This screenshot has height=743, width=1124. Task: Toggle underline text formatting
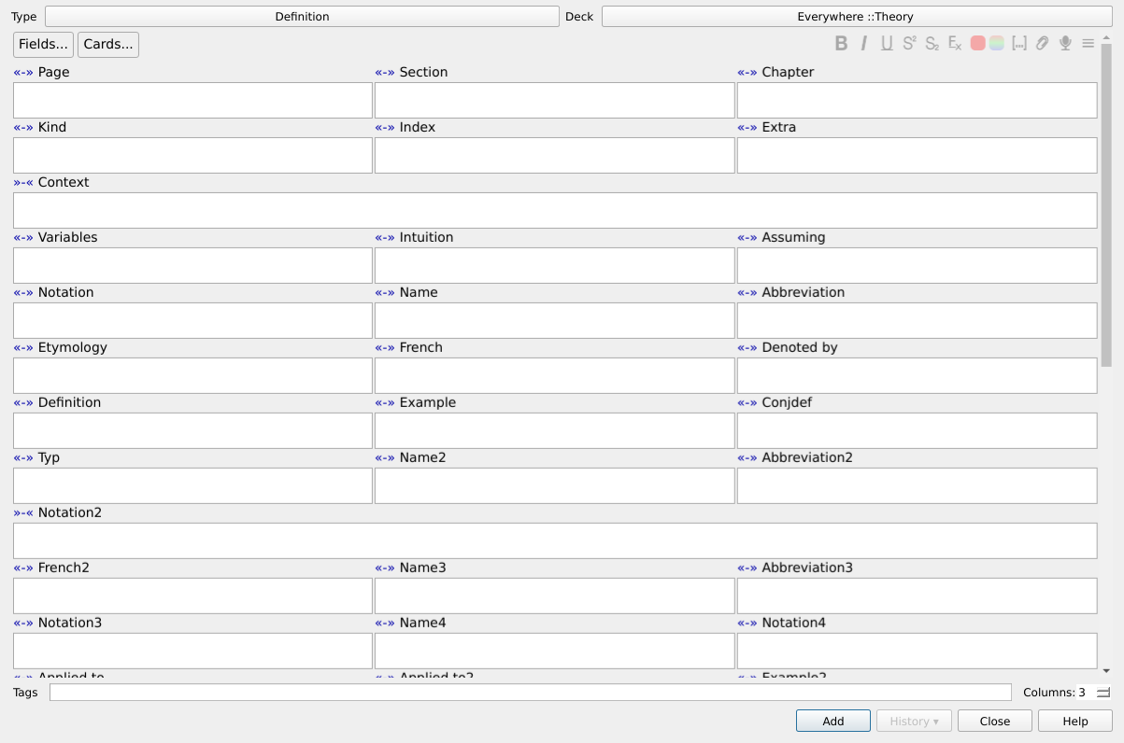[x=887, y=43]
